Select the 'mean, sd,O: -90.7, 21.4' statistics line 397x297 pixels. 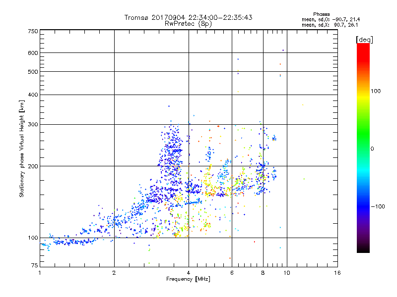(331, 20)
